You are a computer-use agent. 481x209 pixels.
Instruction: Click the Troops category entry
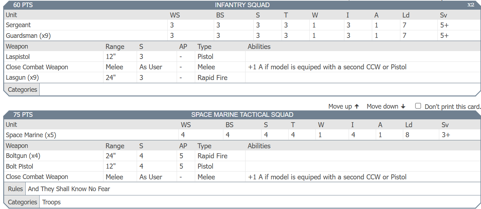(51, 202)
